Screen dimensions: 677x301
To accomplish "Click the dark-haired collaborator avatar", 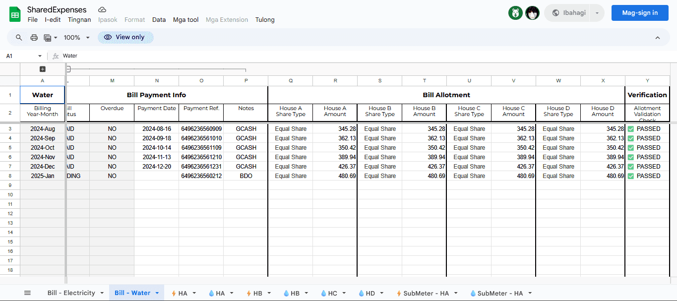I will pos(532,13).
